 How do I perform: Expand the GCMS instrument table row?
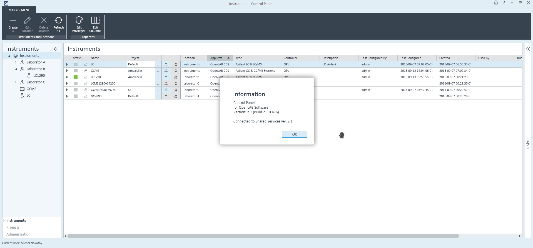67,71
